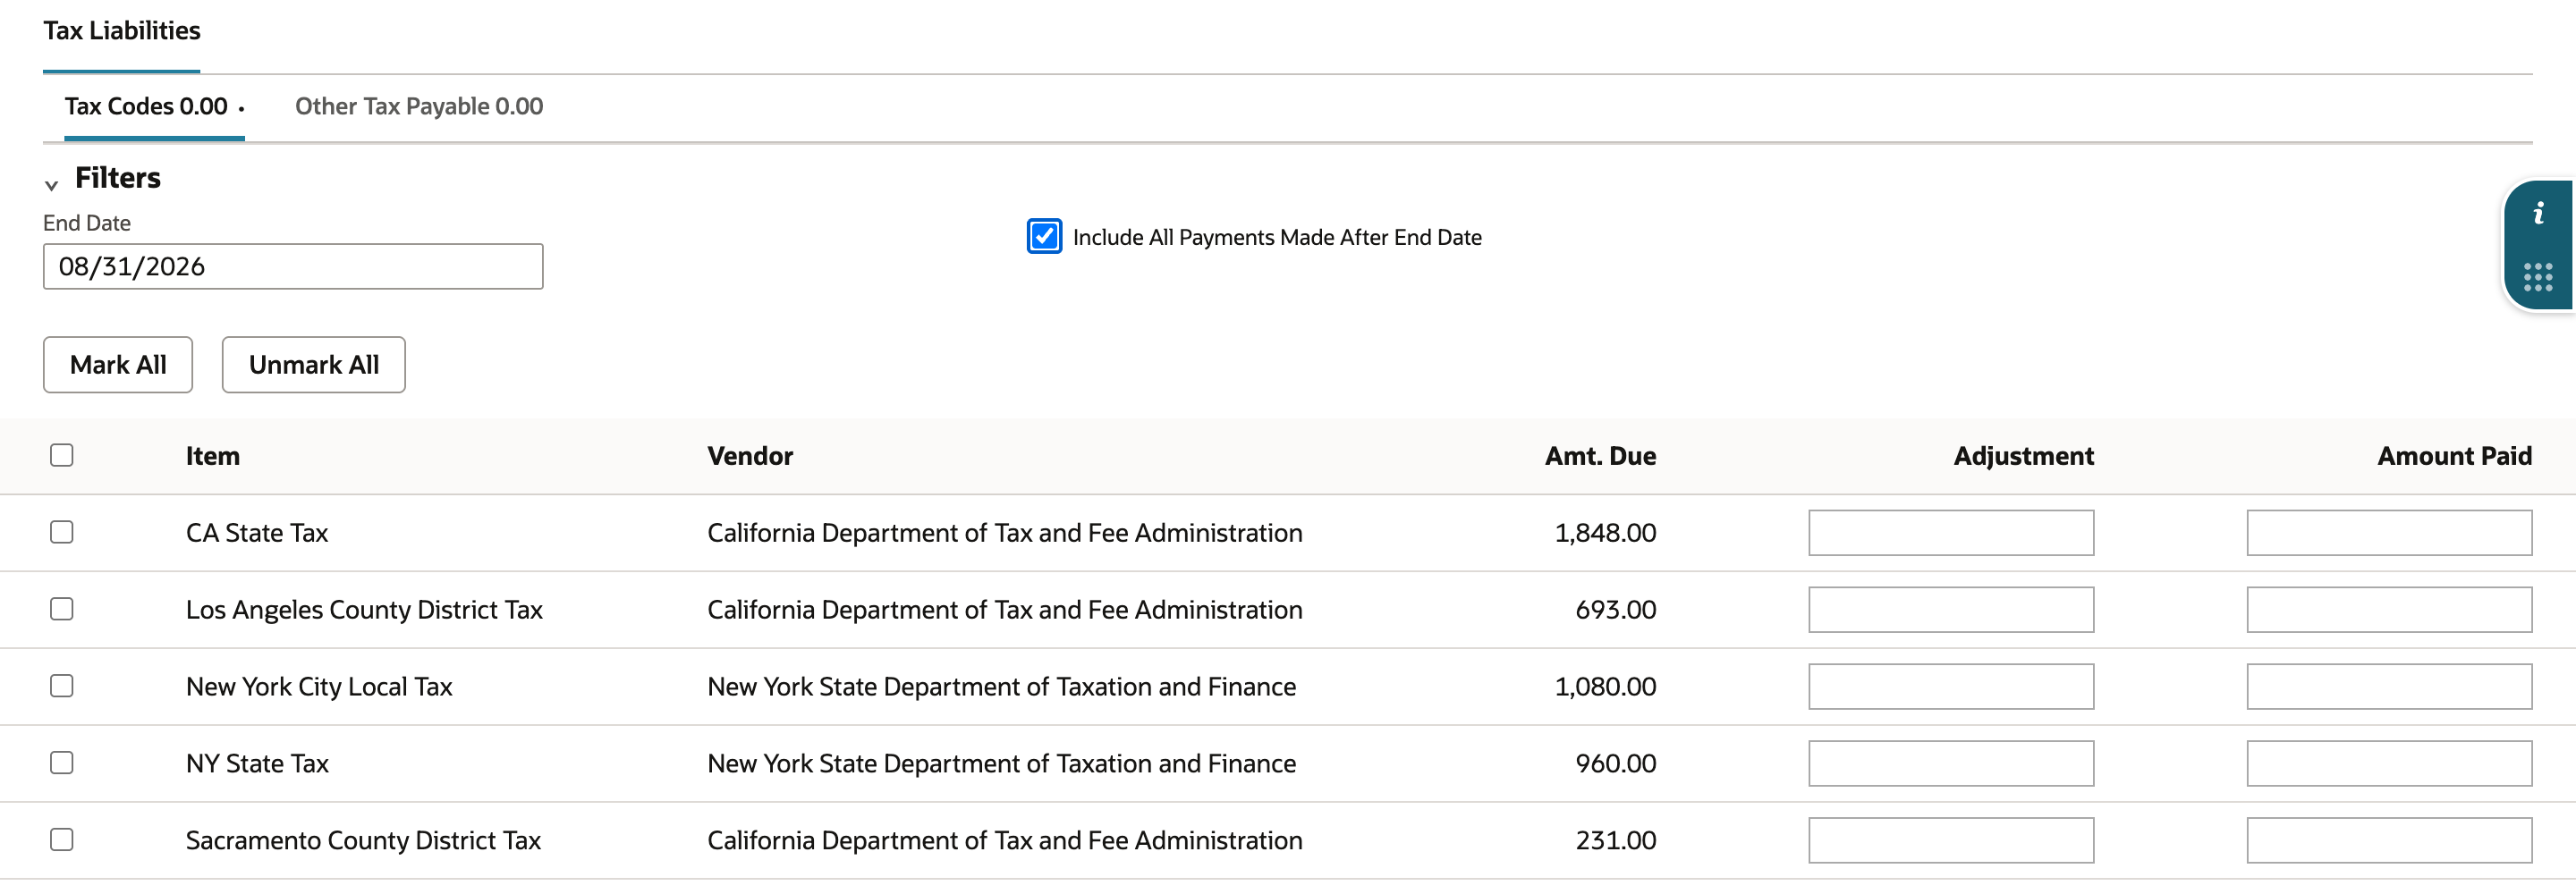Screen dimensions: 2576x894
Task: Uncheck Include All Payments Made After End Date
Action: tap(1044, 237)
